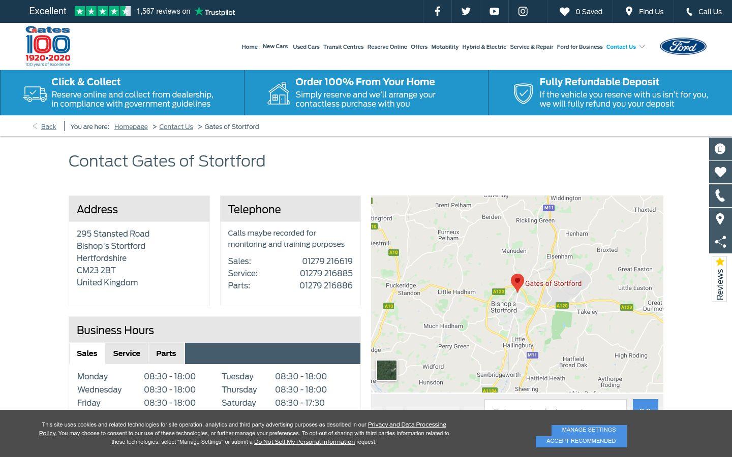
Task: Switch map to satellite thumbnail
Action: [x=387, y=370]
